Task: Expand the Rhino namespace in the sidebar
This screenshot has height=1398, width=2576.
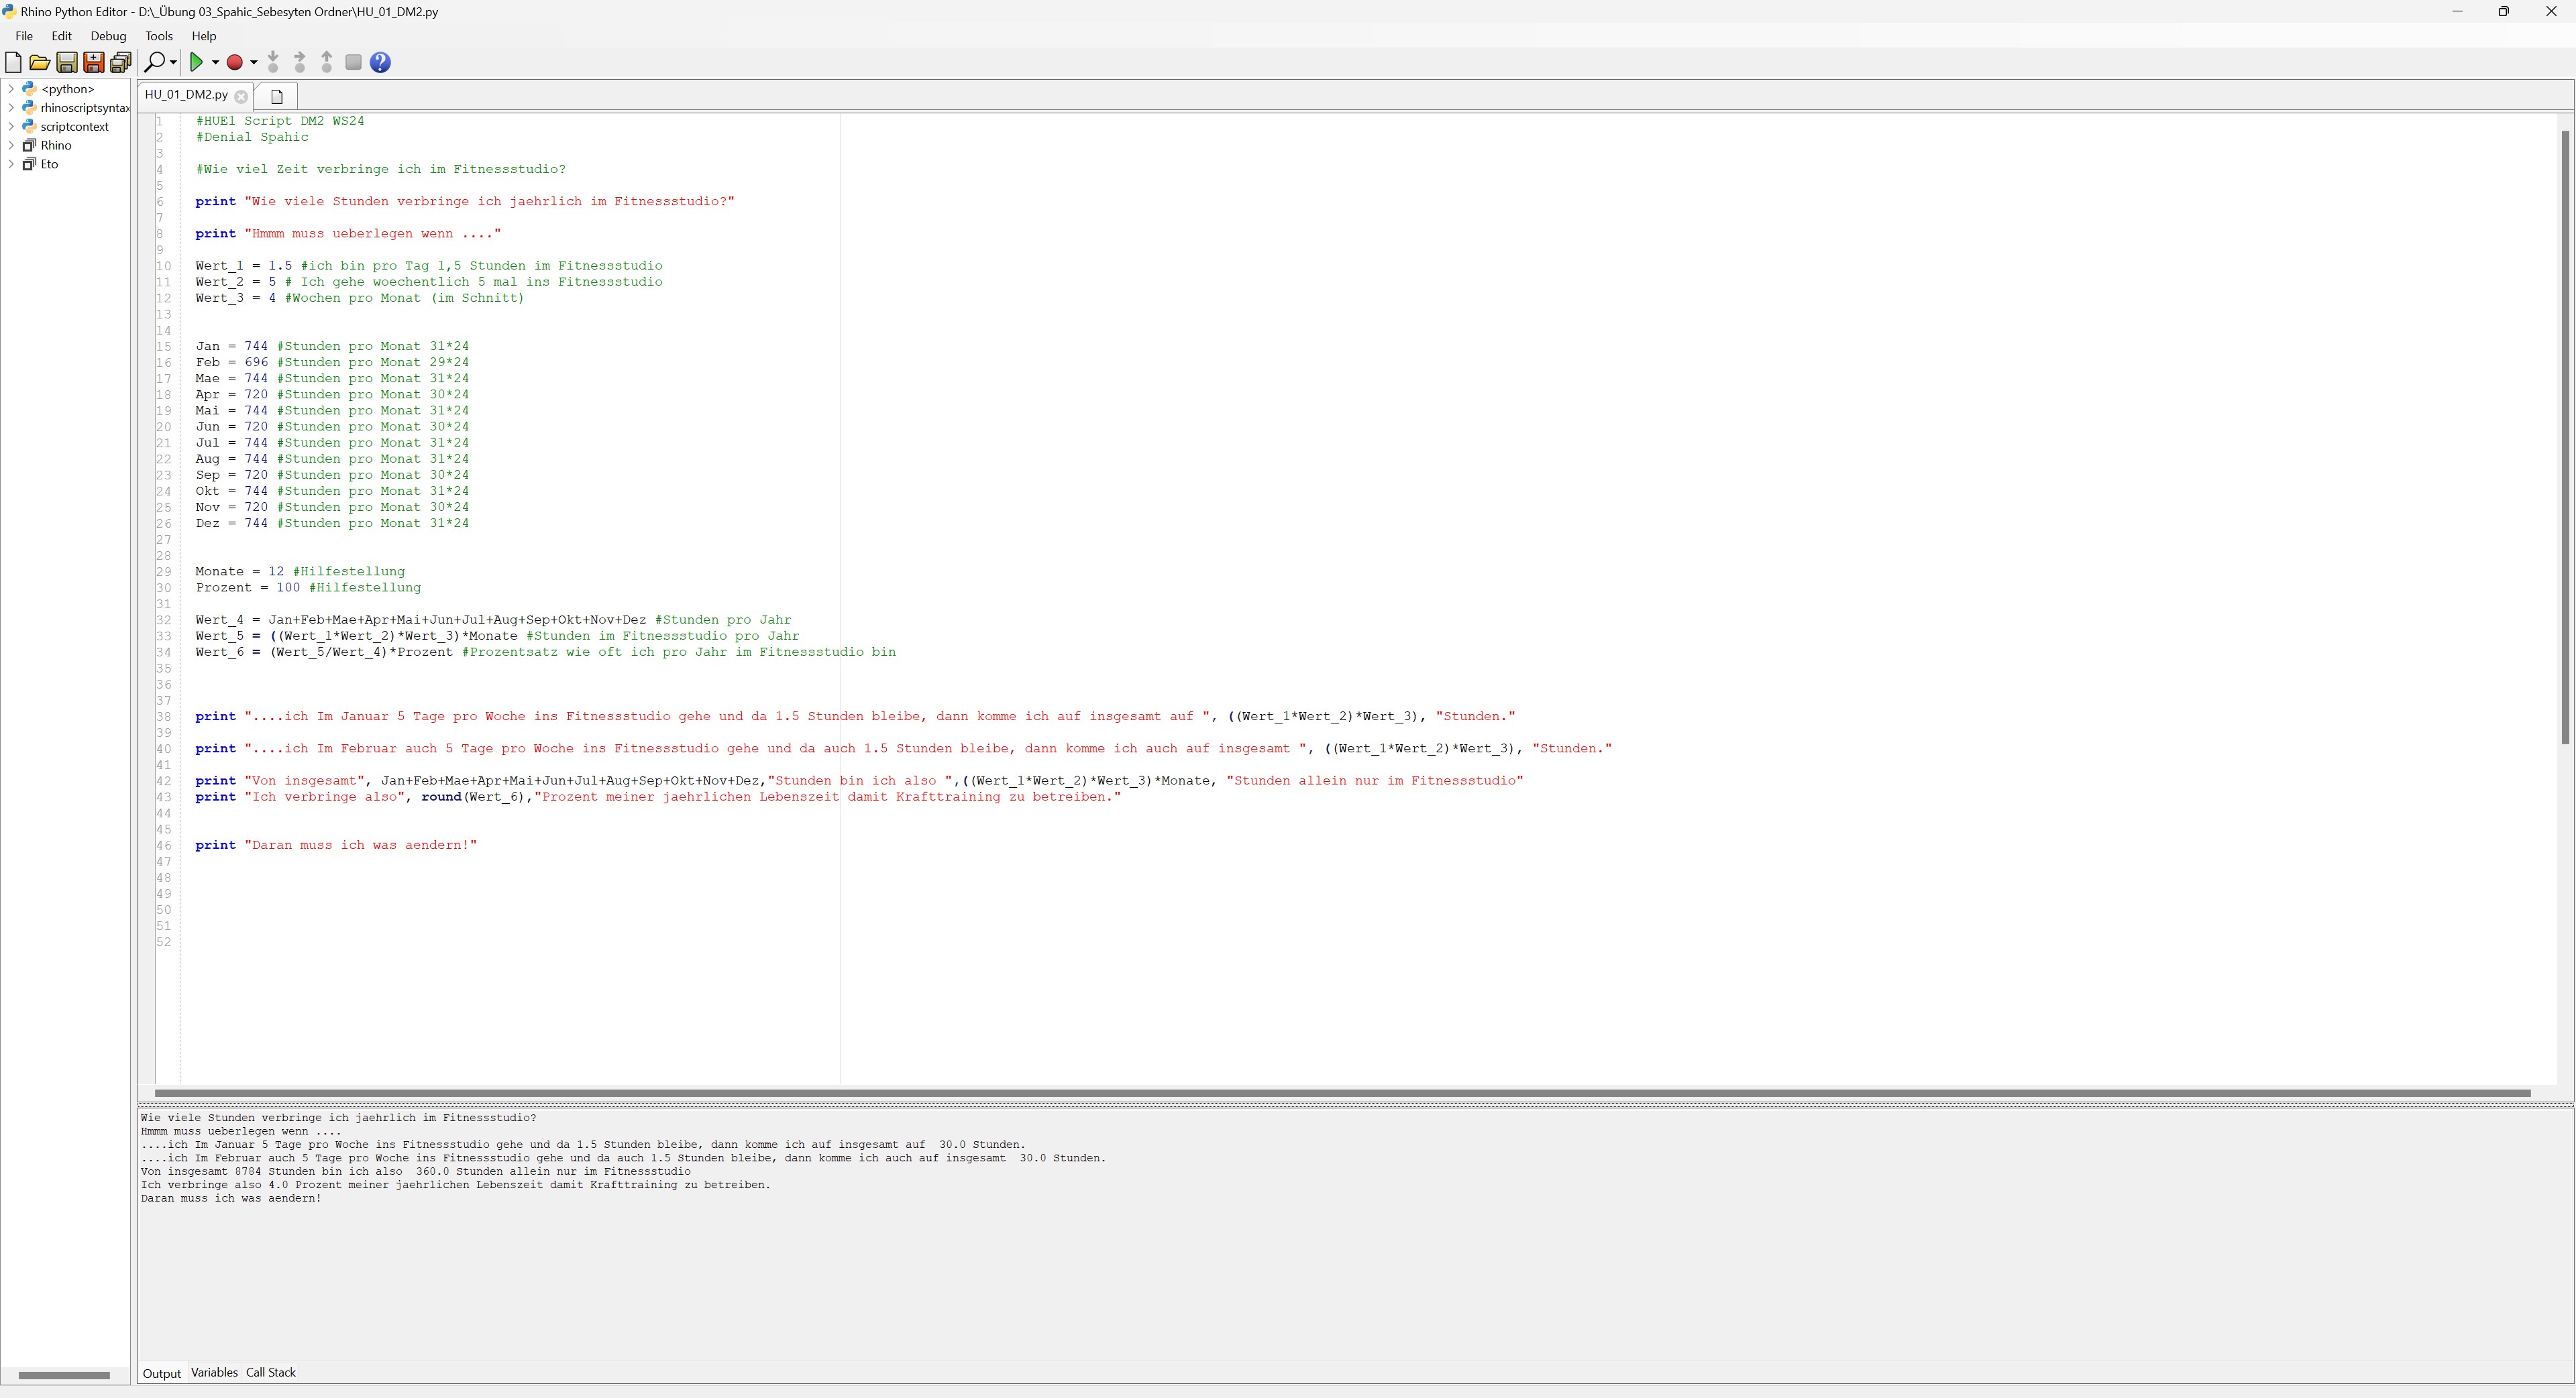Action: [x=11, y=145]
